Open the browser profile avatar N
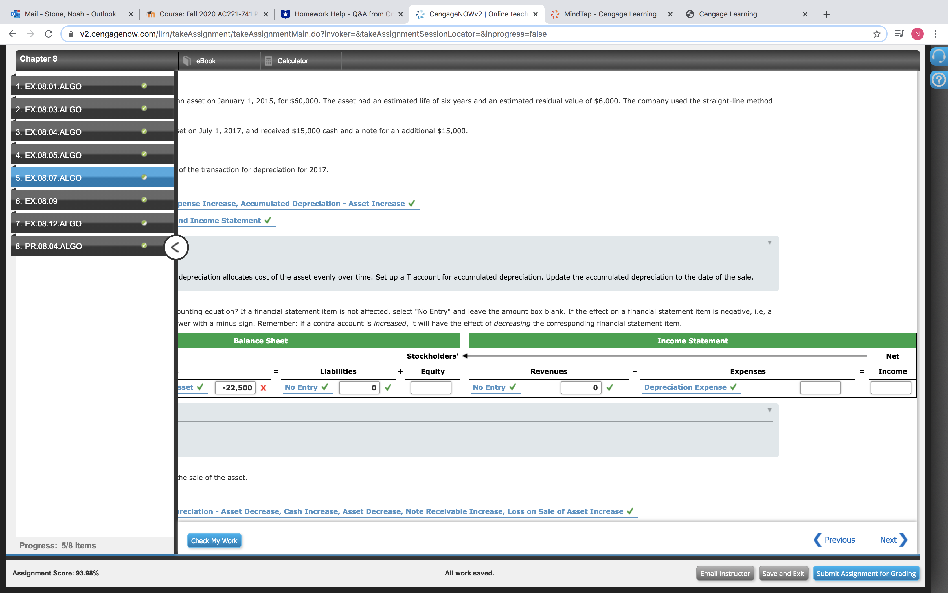 point(917,34)
